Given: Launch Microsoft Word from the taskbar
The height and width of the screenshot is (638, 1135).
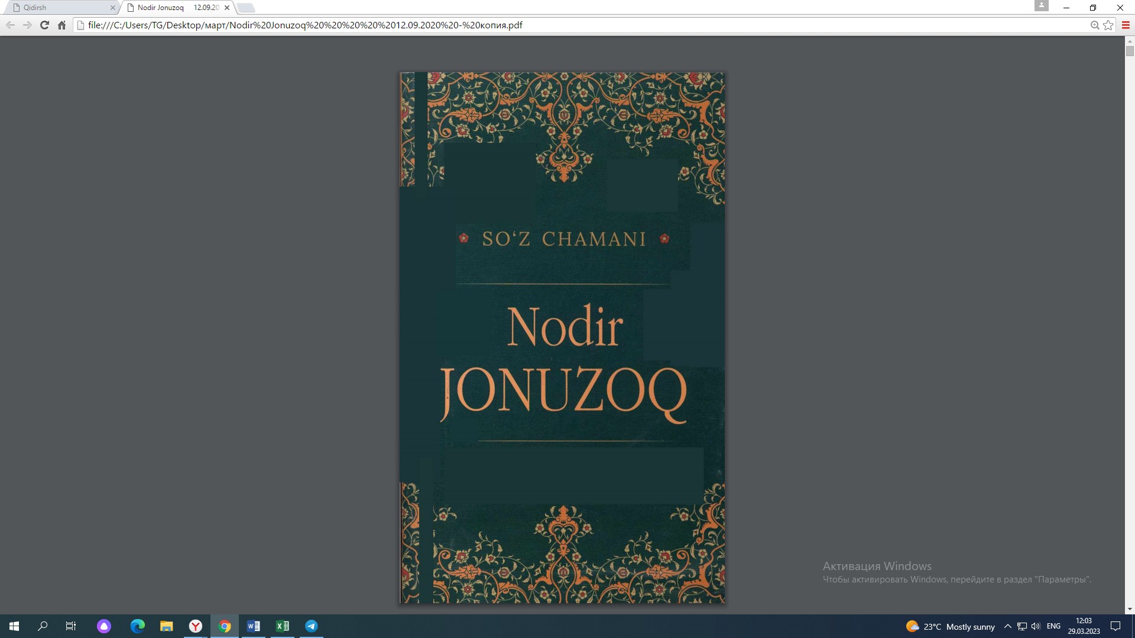Looking at the screenshot, I should click(x=254, y=626).
